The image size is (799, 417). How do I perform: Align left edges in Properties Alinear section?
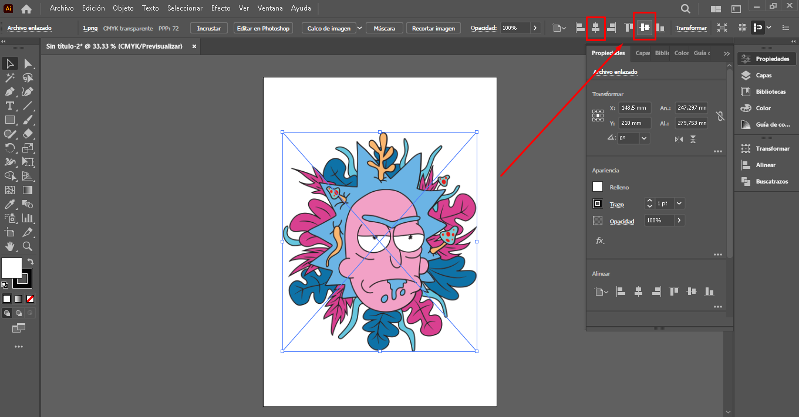(x=621, y=291)
